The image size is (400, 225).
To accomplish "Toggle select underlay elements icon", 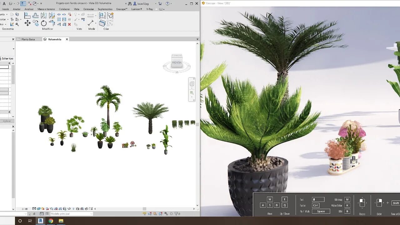I will (150, 214).
